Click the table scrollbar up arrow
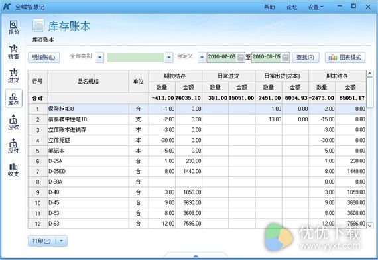 pyautogui.click(x=370, y=74)
